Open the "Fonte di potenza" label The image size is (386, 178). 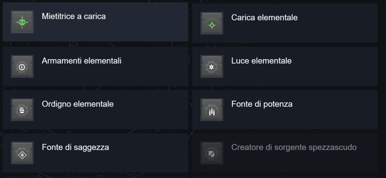[x=262, y=104]
